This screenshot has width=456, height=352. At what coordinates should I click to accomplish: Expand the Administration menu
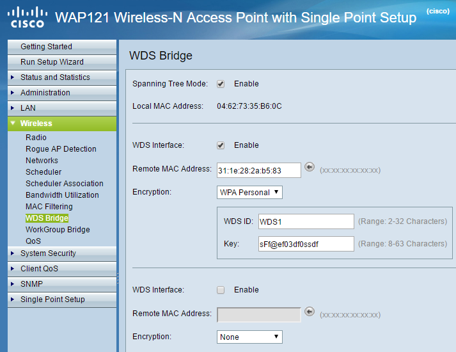62,93
